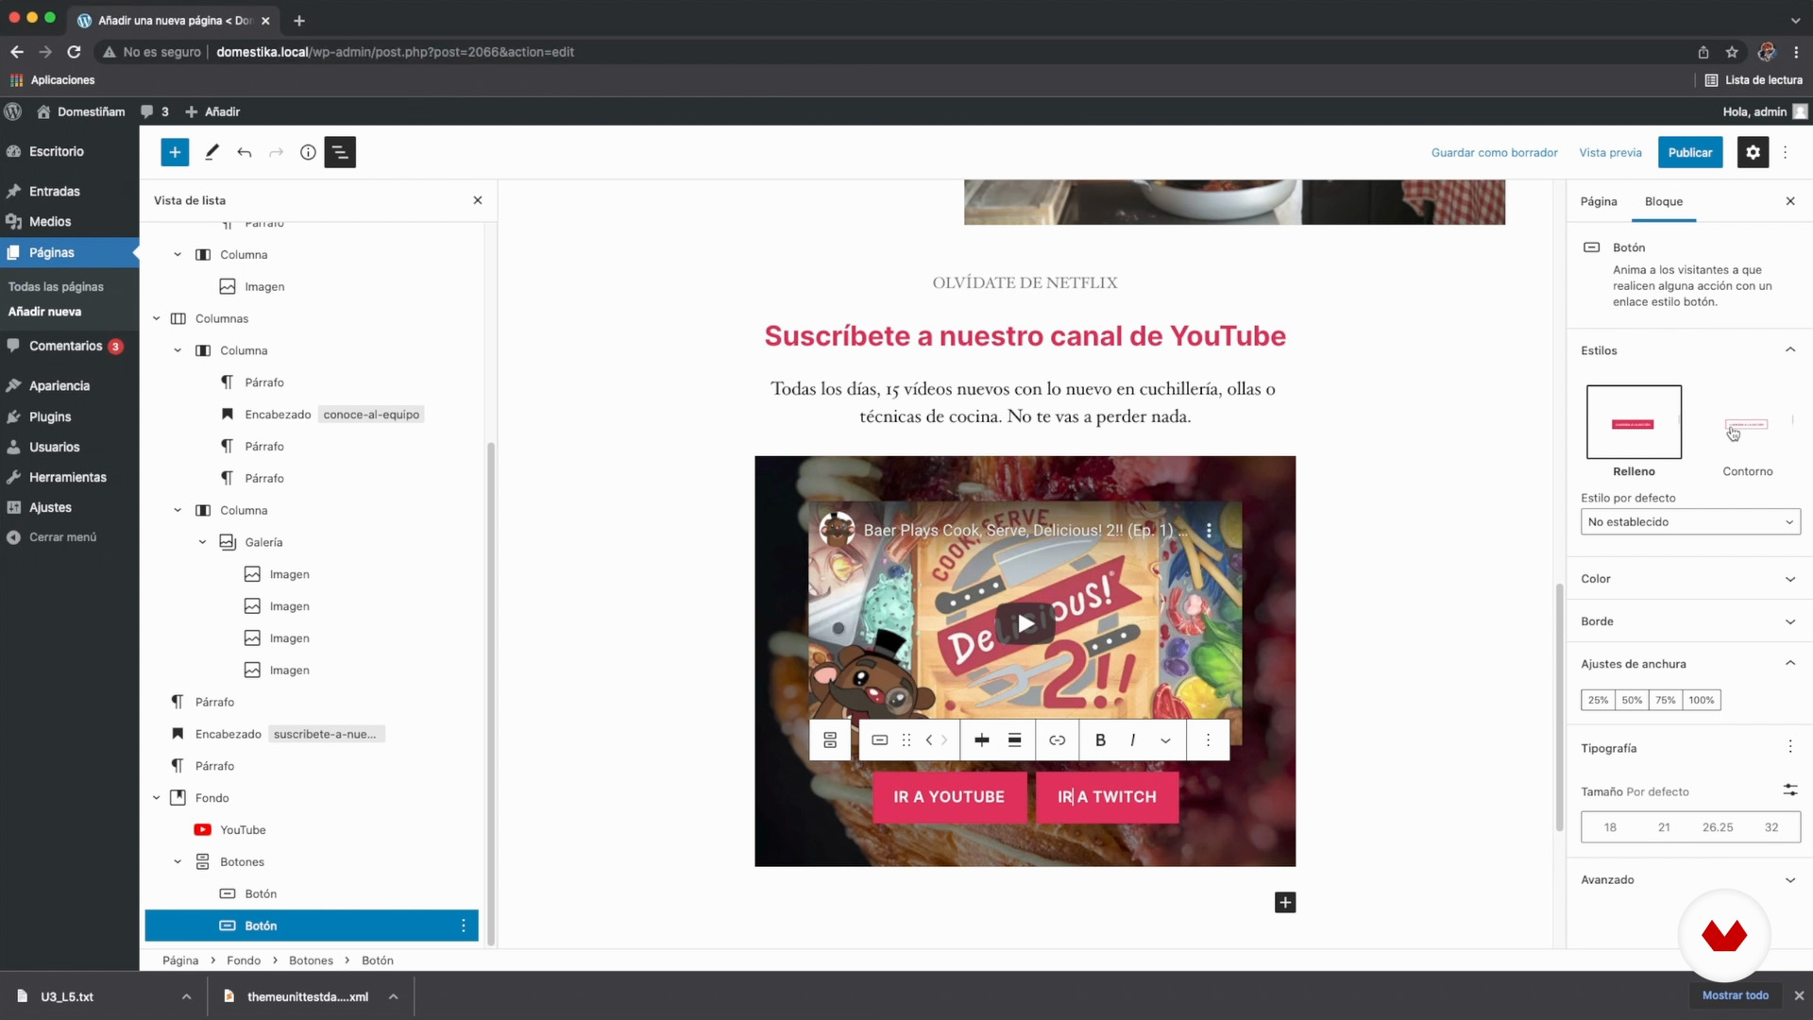1813x1020 pixels.
Task: Click Guardar como borrador
Action: (x=1495, y=152)
